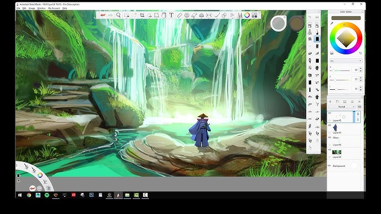This screenshot has width=381, height=214.
Task: Add a new layer with plus icon
Action: pos(330,101)
